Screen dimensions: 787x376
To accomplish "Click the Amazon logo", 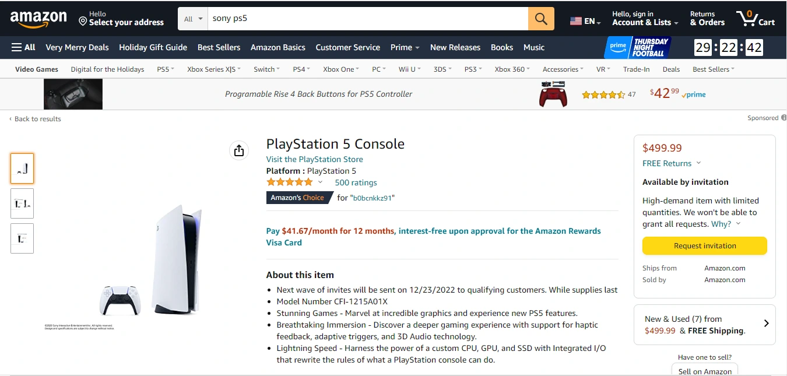I will (x=38, y=18).
